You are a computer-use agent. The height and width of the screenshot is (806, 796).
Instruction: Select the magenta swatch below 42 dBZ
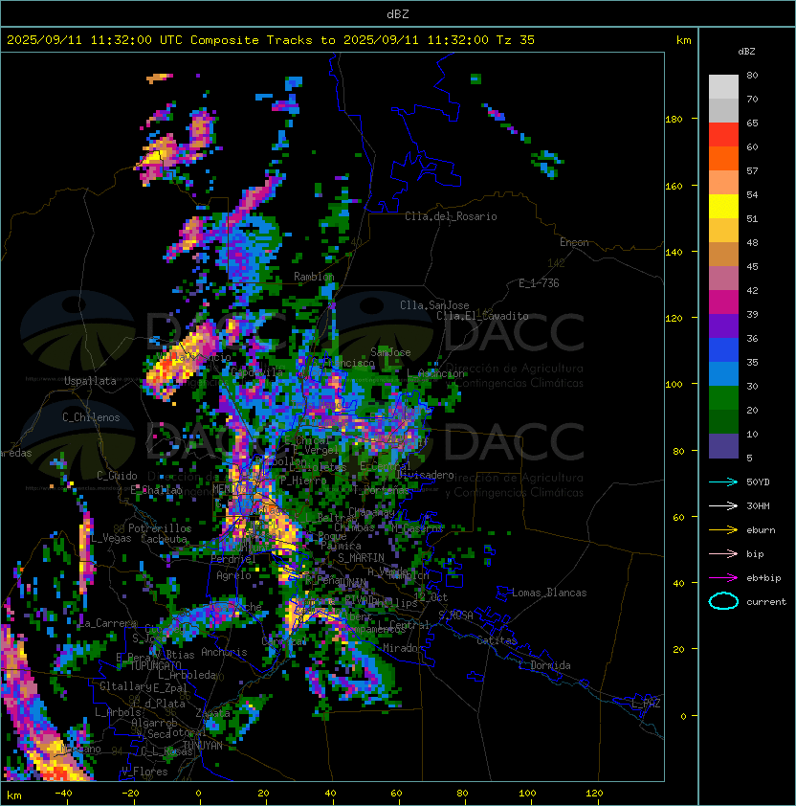coord(723,302)
